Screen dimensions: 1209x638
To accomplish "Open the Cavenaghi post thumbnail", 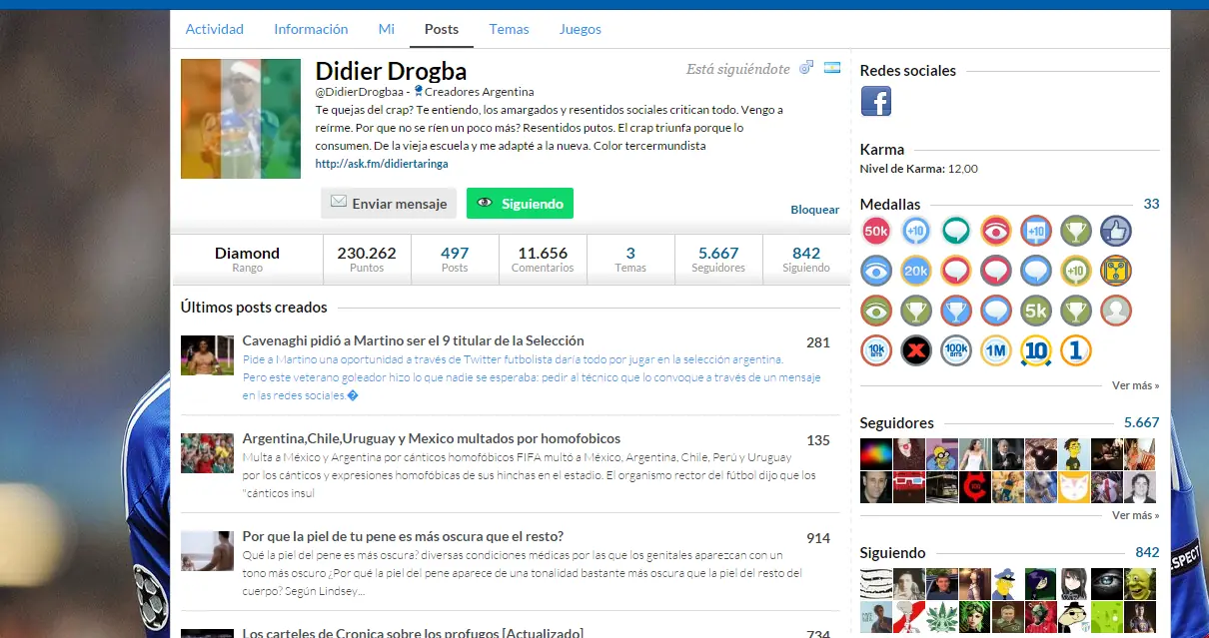I will pos(207,354).
